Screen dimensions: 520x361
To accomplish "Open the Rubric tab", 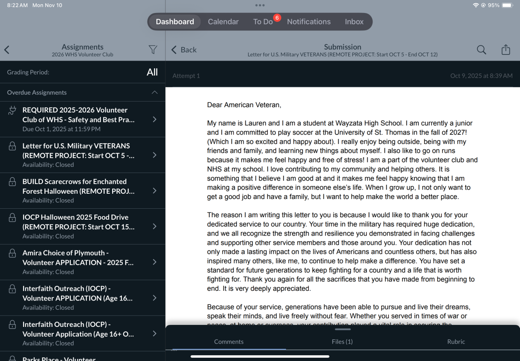I will click(x=456, y=342).
